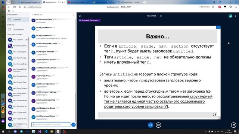239x134 pixels.
Task: Open Telegram from the taskbar
Action: (21, 131)
